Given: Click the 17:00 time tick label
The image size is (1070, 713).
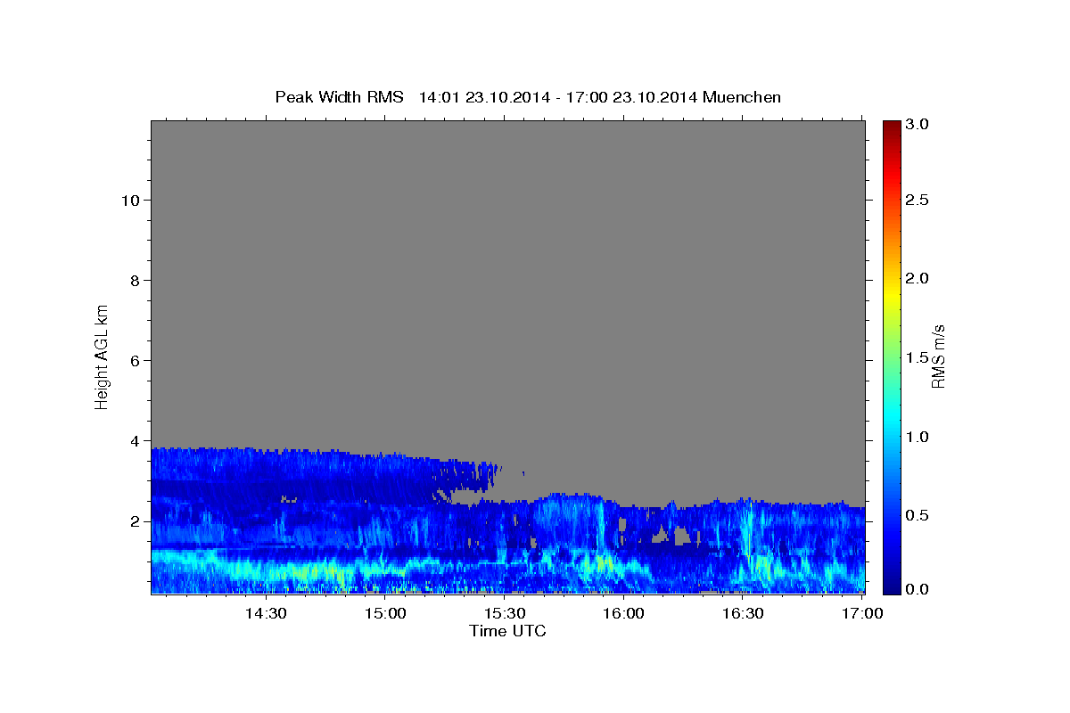Looking at the screenshot, I should pos(861,614).
